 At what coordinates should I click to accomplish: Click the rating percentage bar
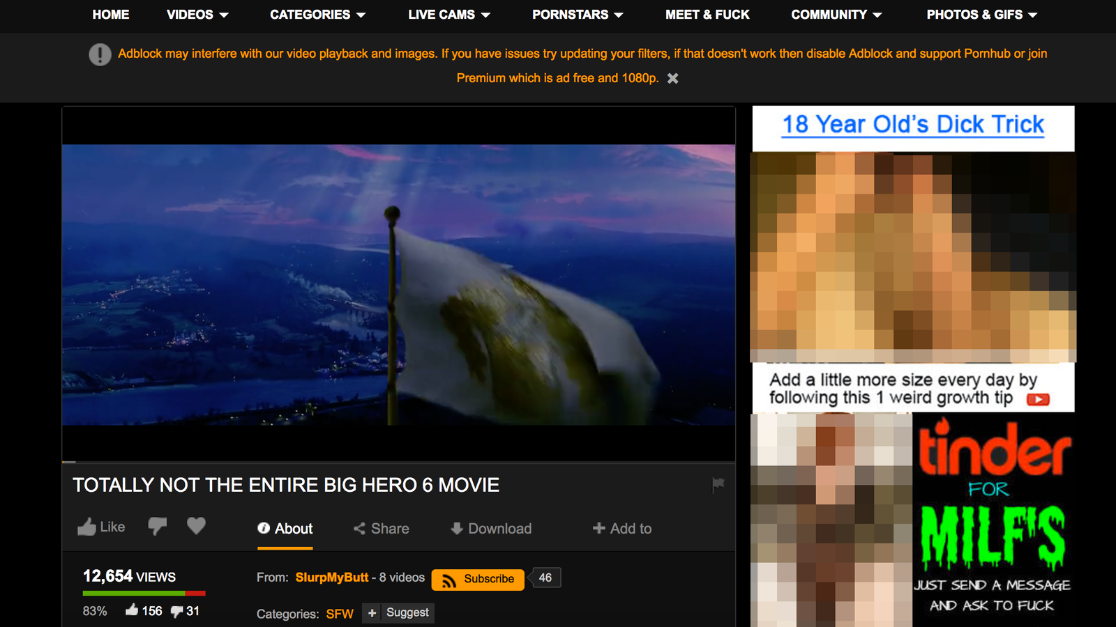pos(144,594)
